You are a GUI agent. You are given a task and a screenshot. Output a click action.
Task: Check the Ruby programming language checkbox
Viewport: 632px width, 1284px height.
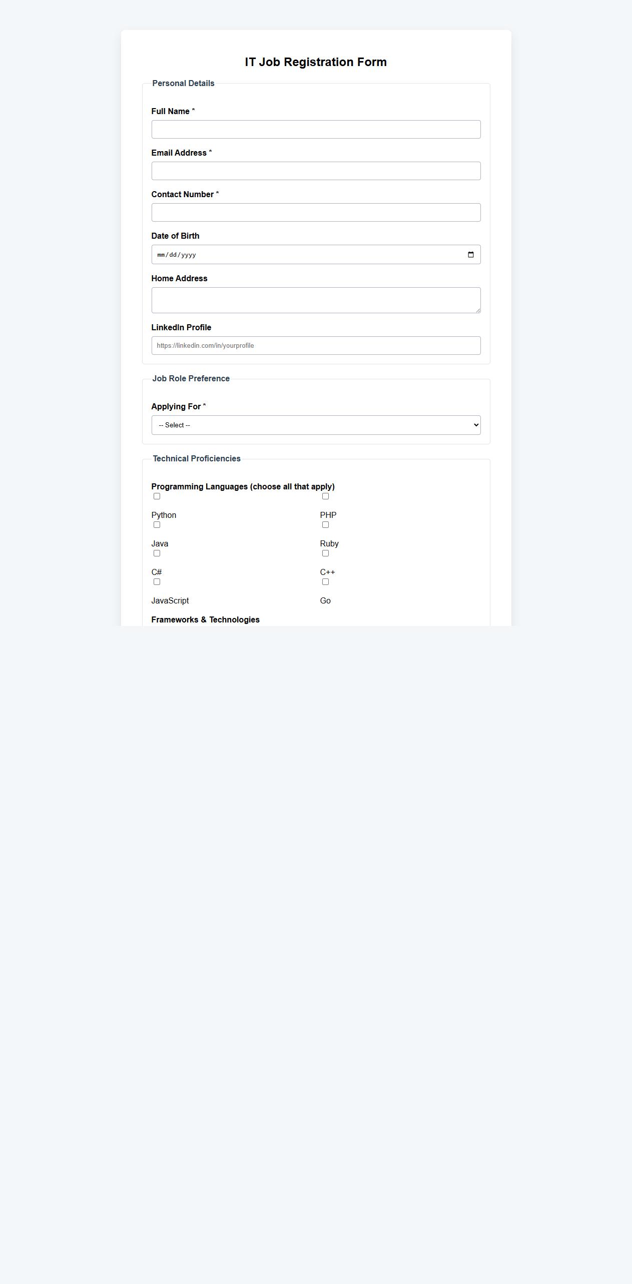(x=326, y=524)
